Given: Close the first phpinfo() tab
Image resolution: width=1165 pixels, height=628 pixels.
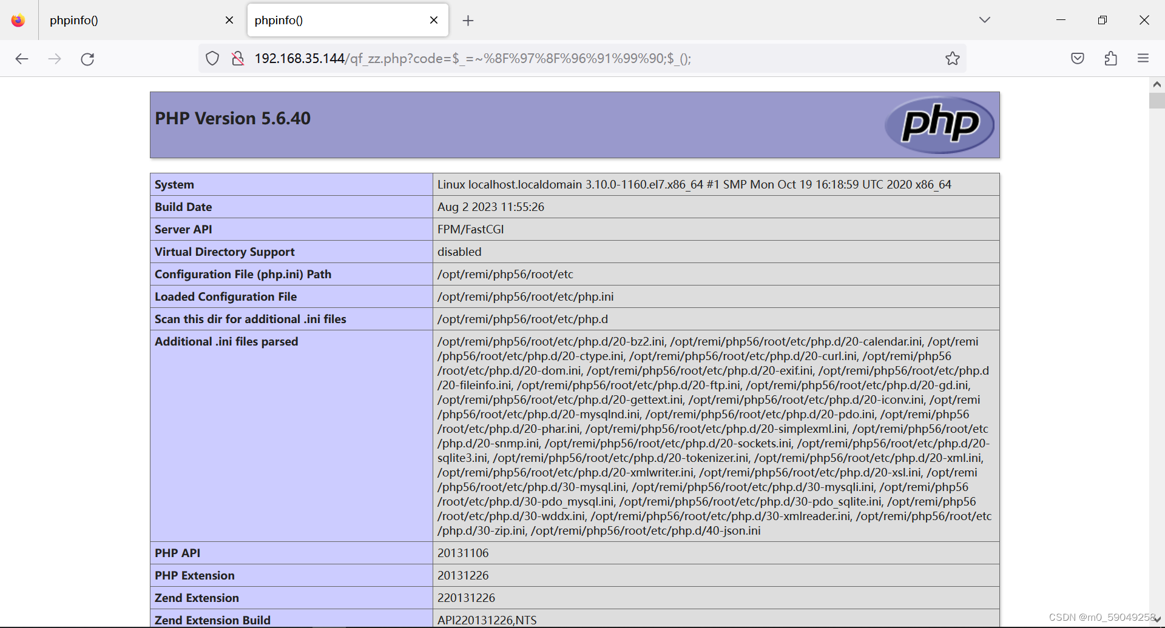Looking at the screenshot, I should [229, 20].
